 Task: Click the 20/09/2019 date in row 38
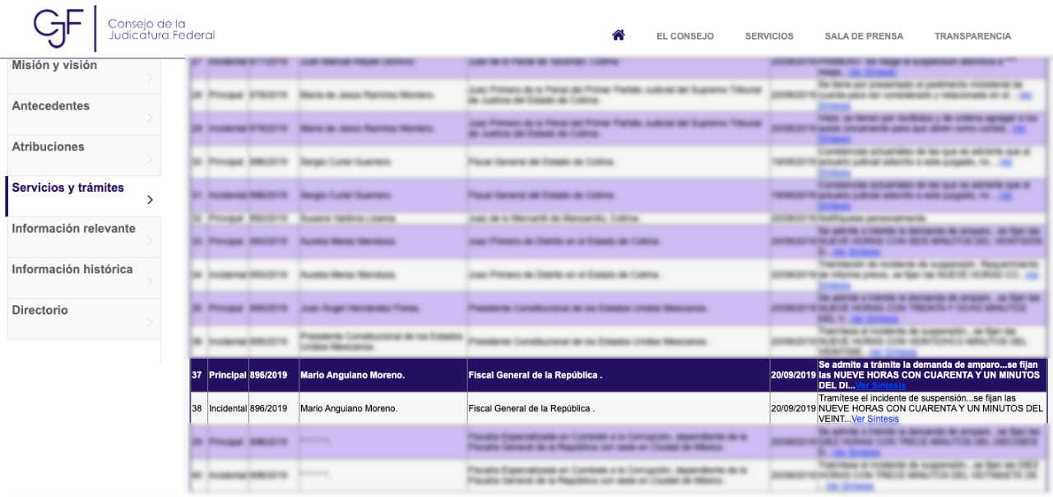[792, 408]
